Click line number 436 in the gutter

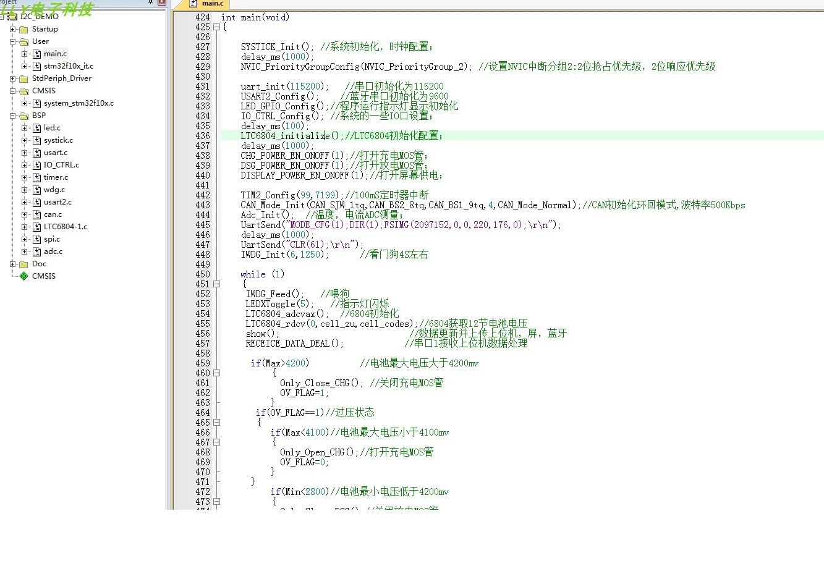click(x=202, y=136)
